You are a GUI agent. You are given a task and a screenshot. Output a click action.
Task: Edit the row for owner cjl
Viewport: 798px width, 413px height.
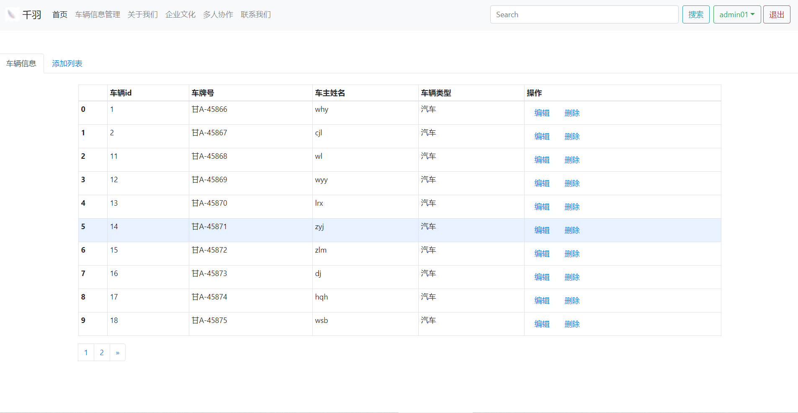click(542, 137)
